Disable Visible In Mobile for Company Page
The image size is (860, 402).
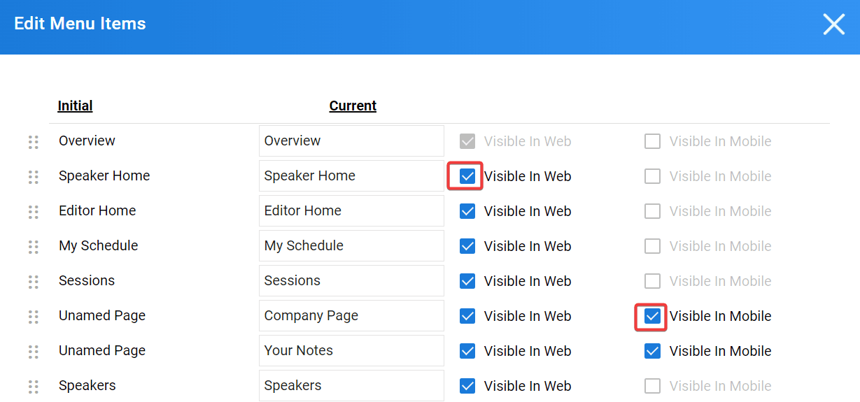coord(652,316)
